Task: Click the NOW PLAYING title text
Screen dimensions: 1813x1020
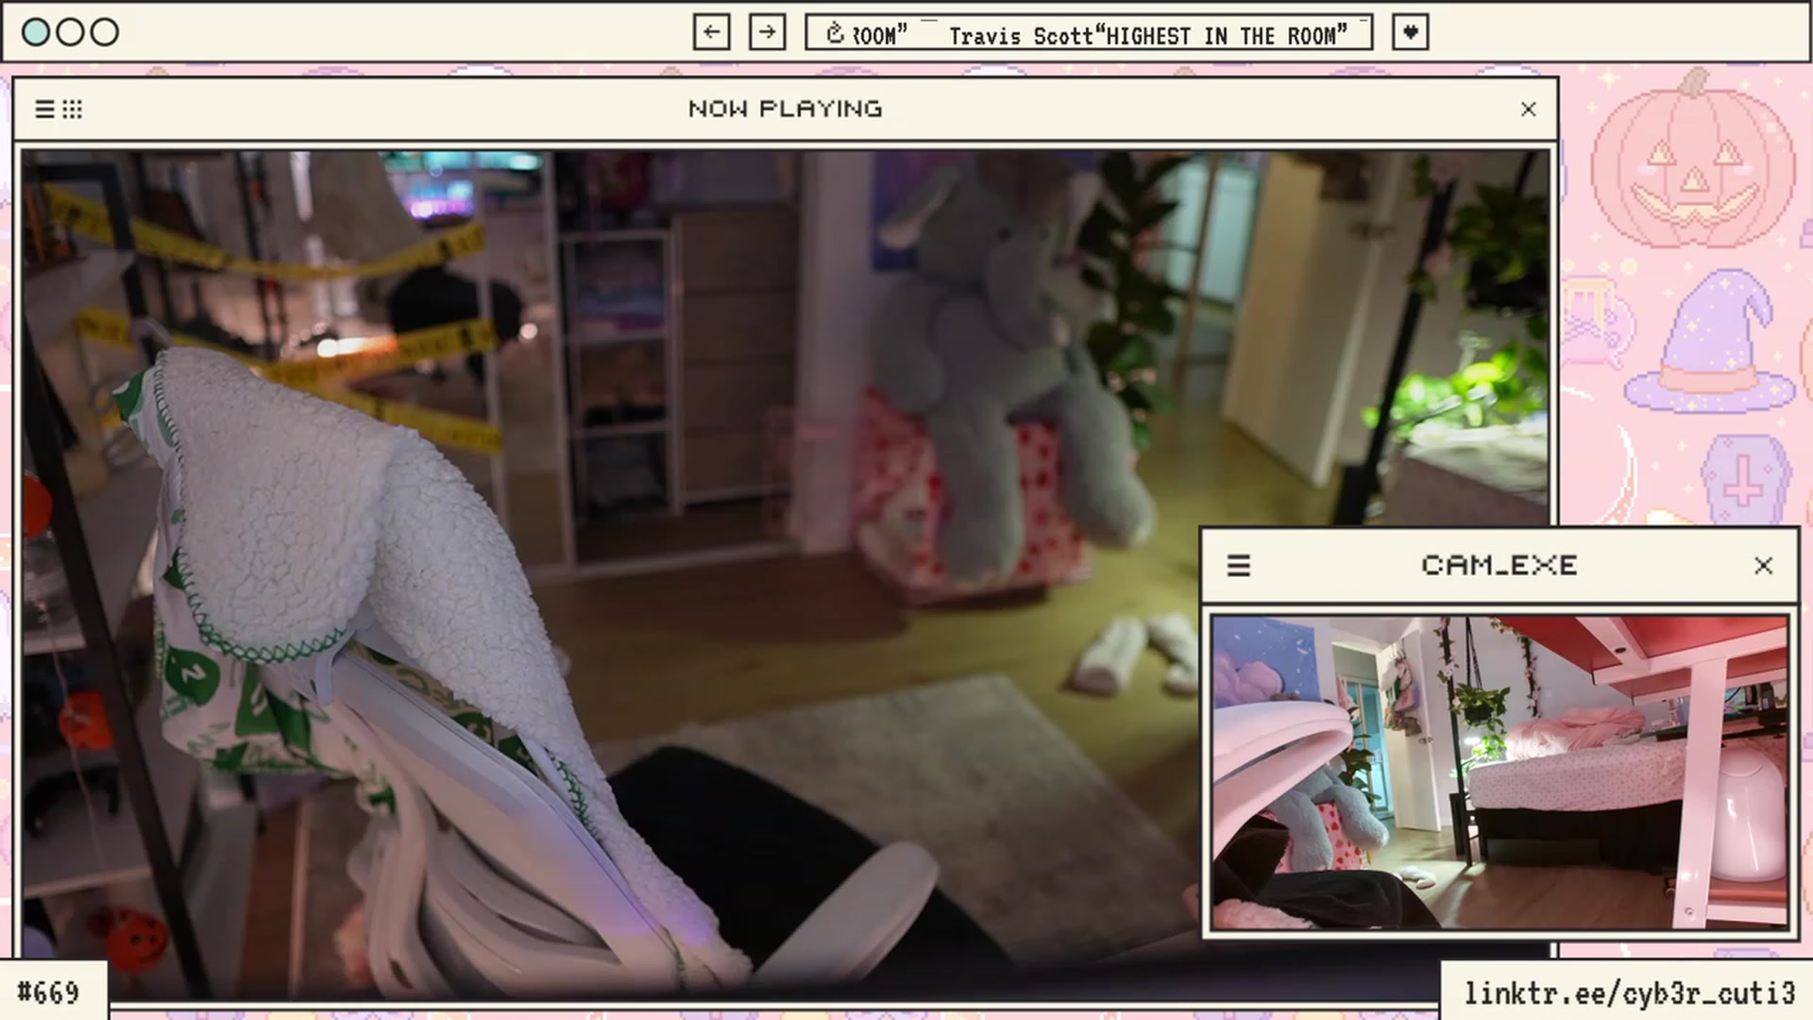Action: click(x=785, y=110)
